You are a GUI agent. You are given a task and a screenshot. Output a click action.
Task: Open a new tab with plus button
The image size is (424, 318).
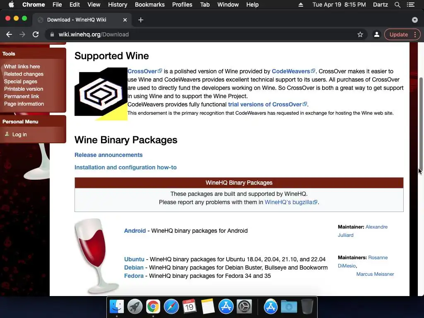(x=141, y=20)
